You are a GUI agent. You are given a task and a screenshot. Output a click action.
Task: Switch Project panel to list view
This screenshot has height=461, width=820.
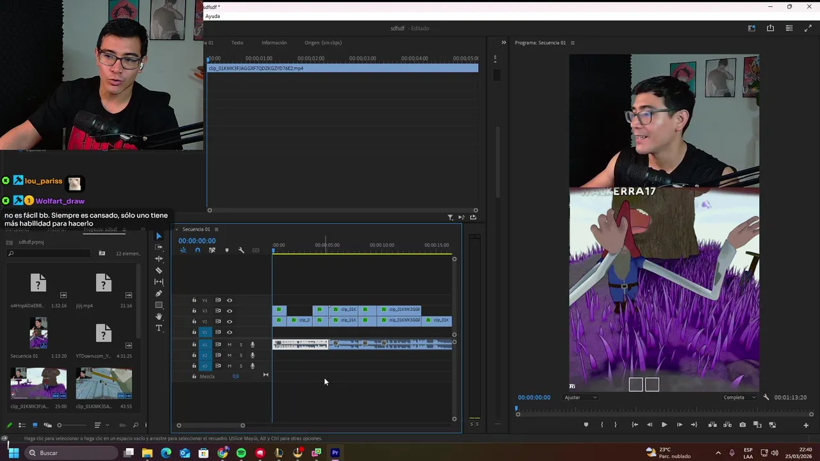22,425
